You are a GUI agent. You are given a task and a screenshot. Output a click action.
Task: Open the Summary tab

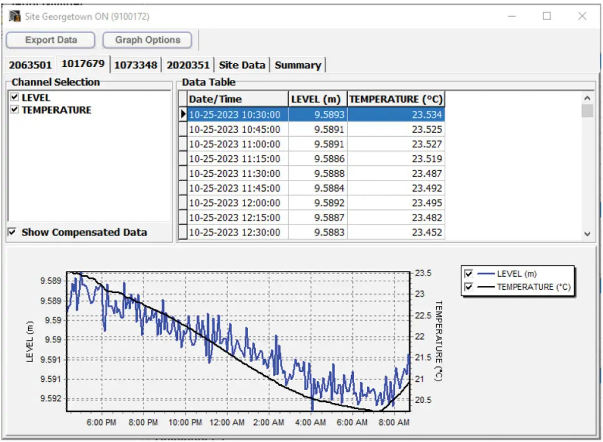point(298,65)
